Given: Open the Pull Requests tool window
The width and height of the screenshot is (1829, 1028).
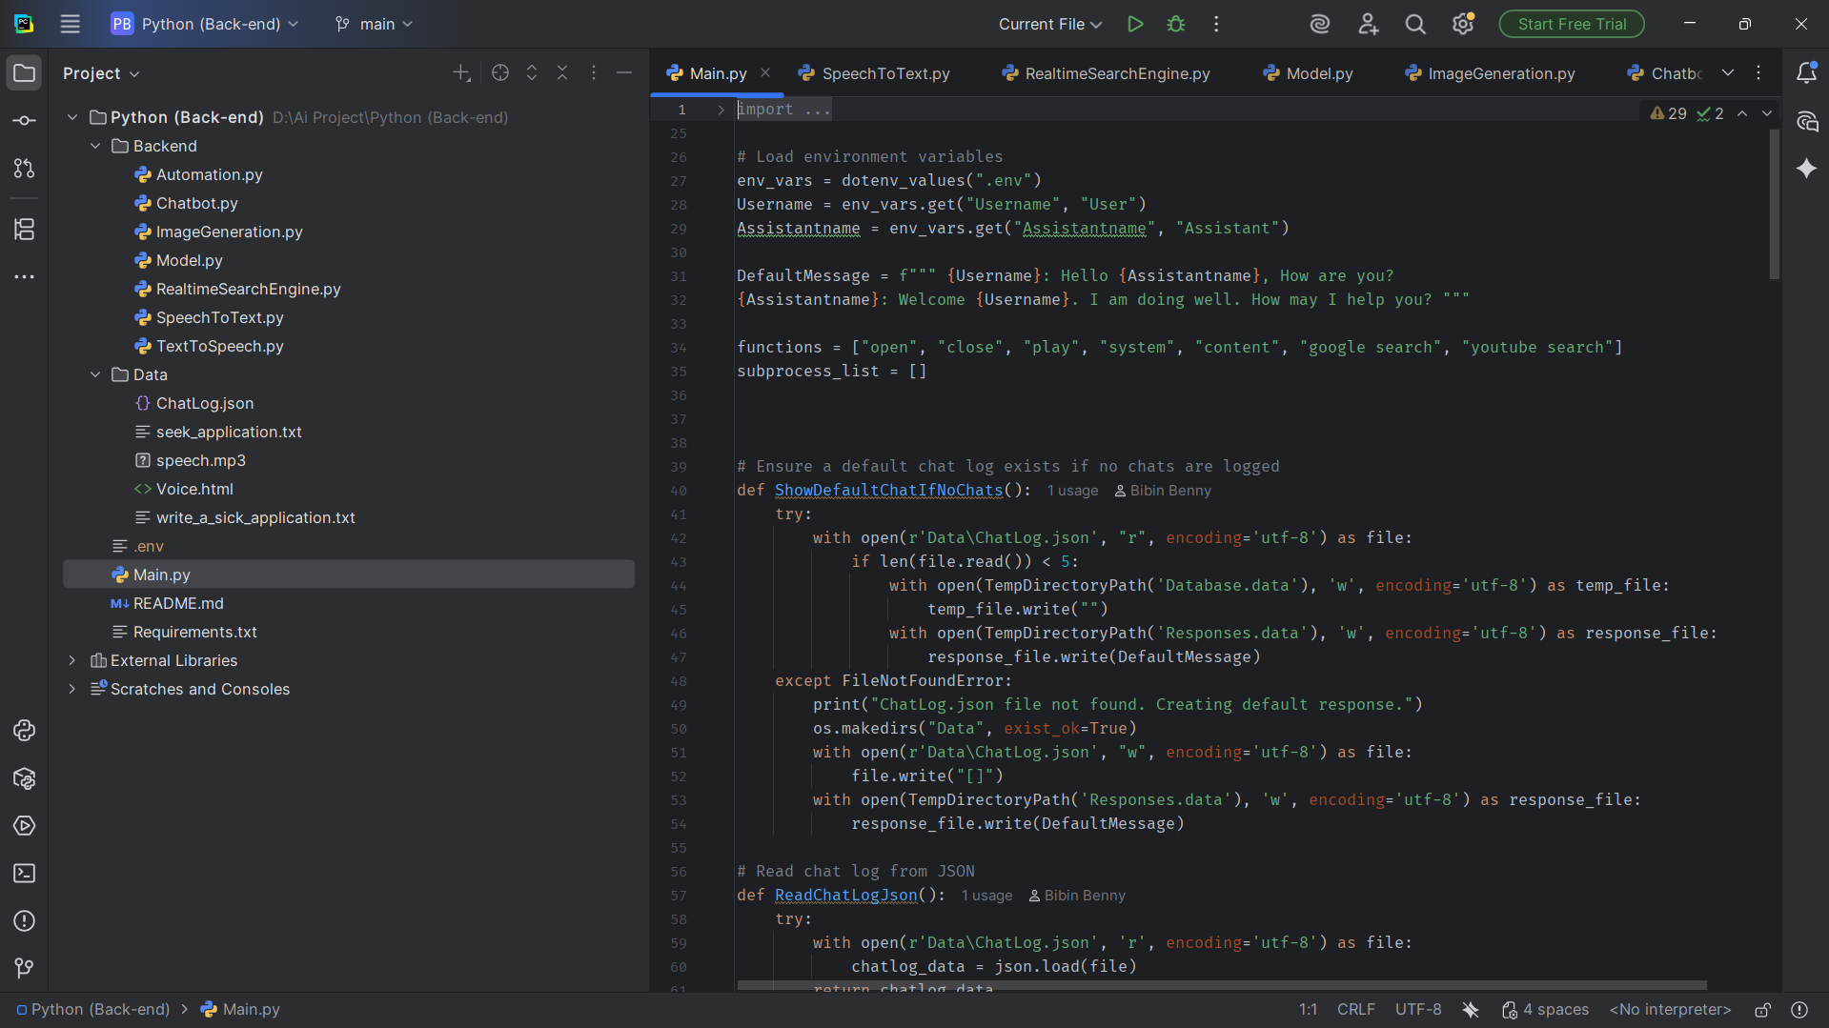Looking at the screenshot, I should coord(25,169).
